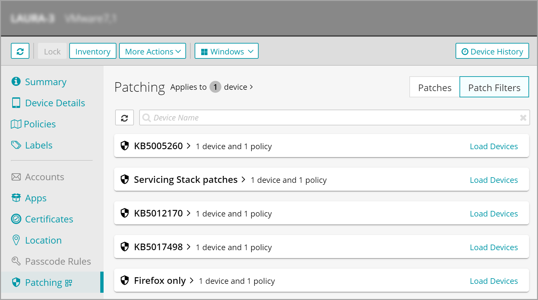Click the shield icon beside Firefox only
Image resolution: width=538 pixels, height=300 pixels.
pyautogui.click(x=125, y=281)
